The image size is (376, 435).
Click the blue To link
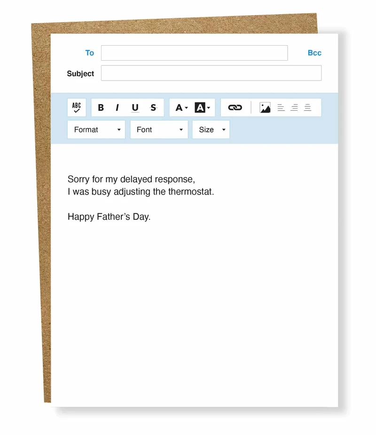click(89, 53)
